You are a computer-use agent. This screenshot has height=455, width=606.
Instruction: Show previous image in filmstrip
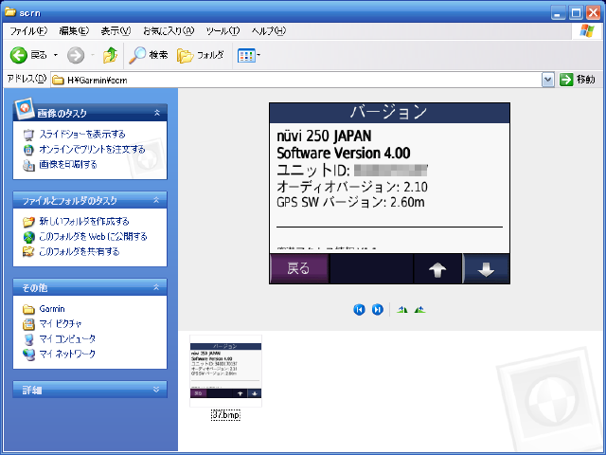point(359,310)
